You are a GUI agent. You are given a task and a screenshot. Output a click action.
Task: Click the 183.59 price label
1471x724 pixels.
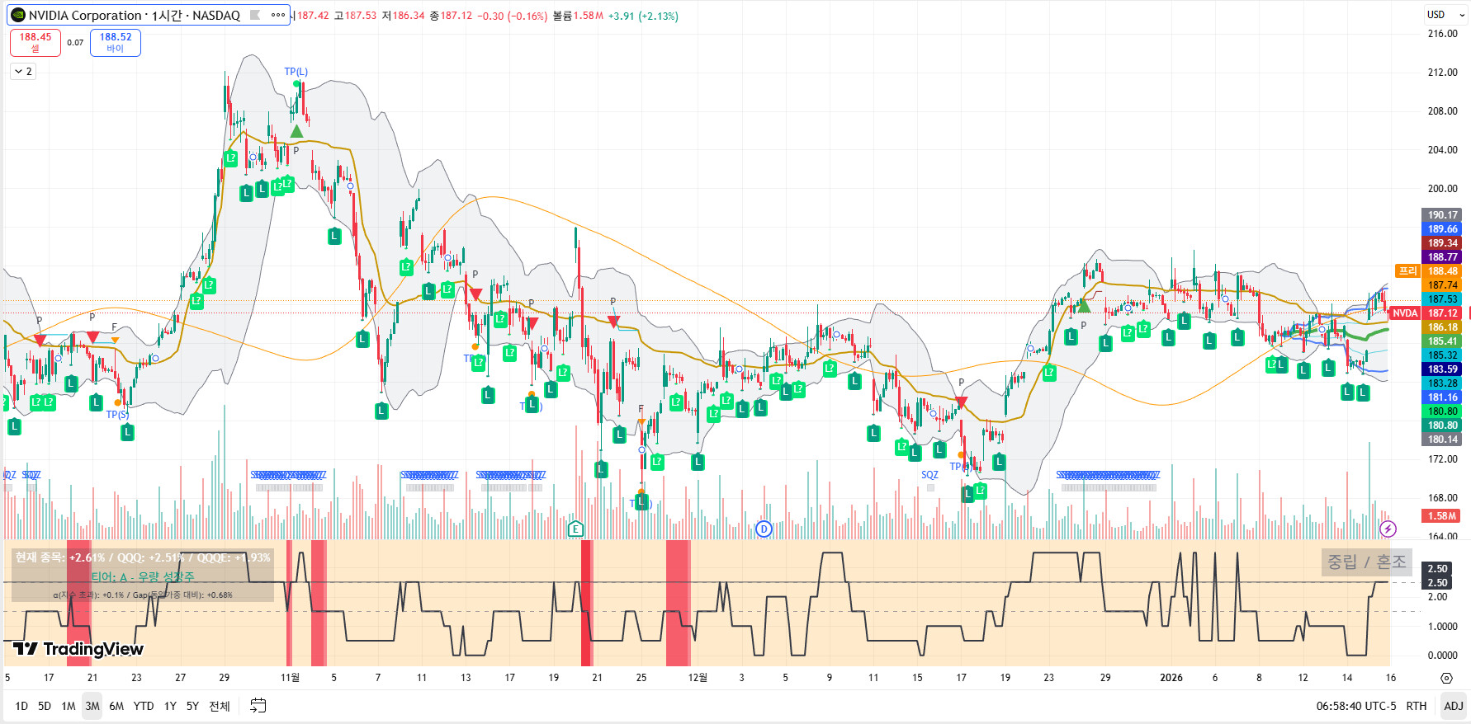(1443, 369)
